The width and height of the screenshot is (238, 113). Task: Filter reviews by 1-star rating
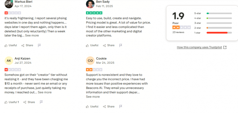tap(213, 33)
